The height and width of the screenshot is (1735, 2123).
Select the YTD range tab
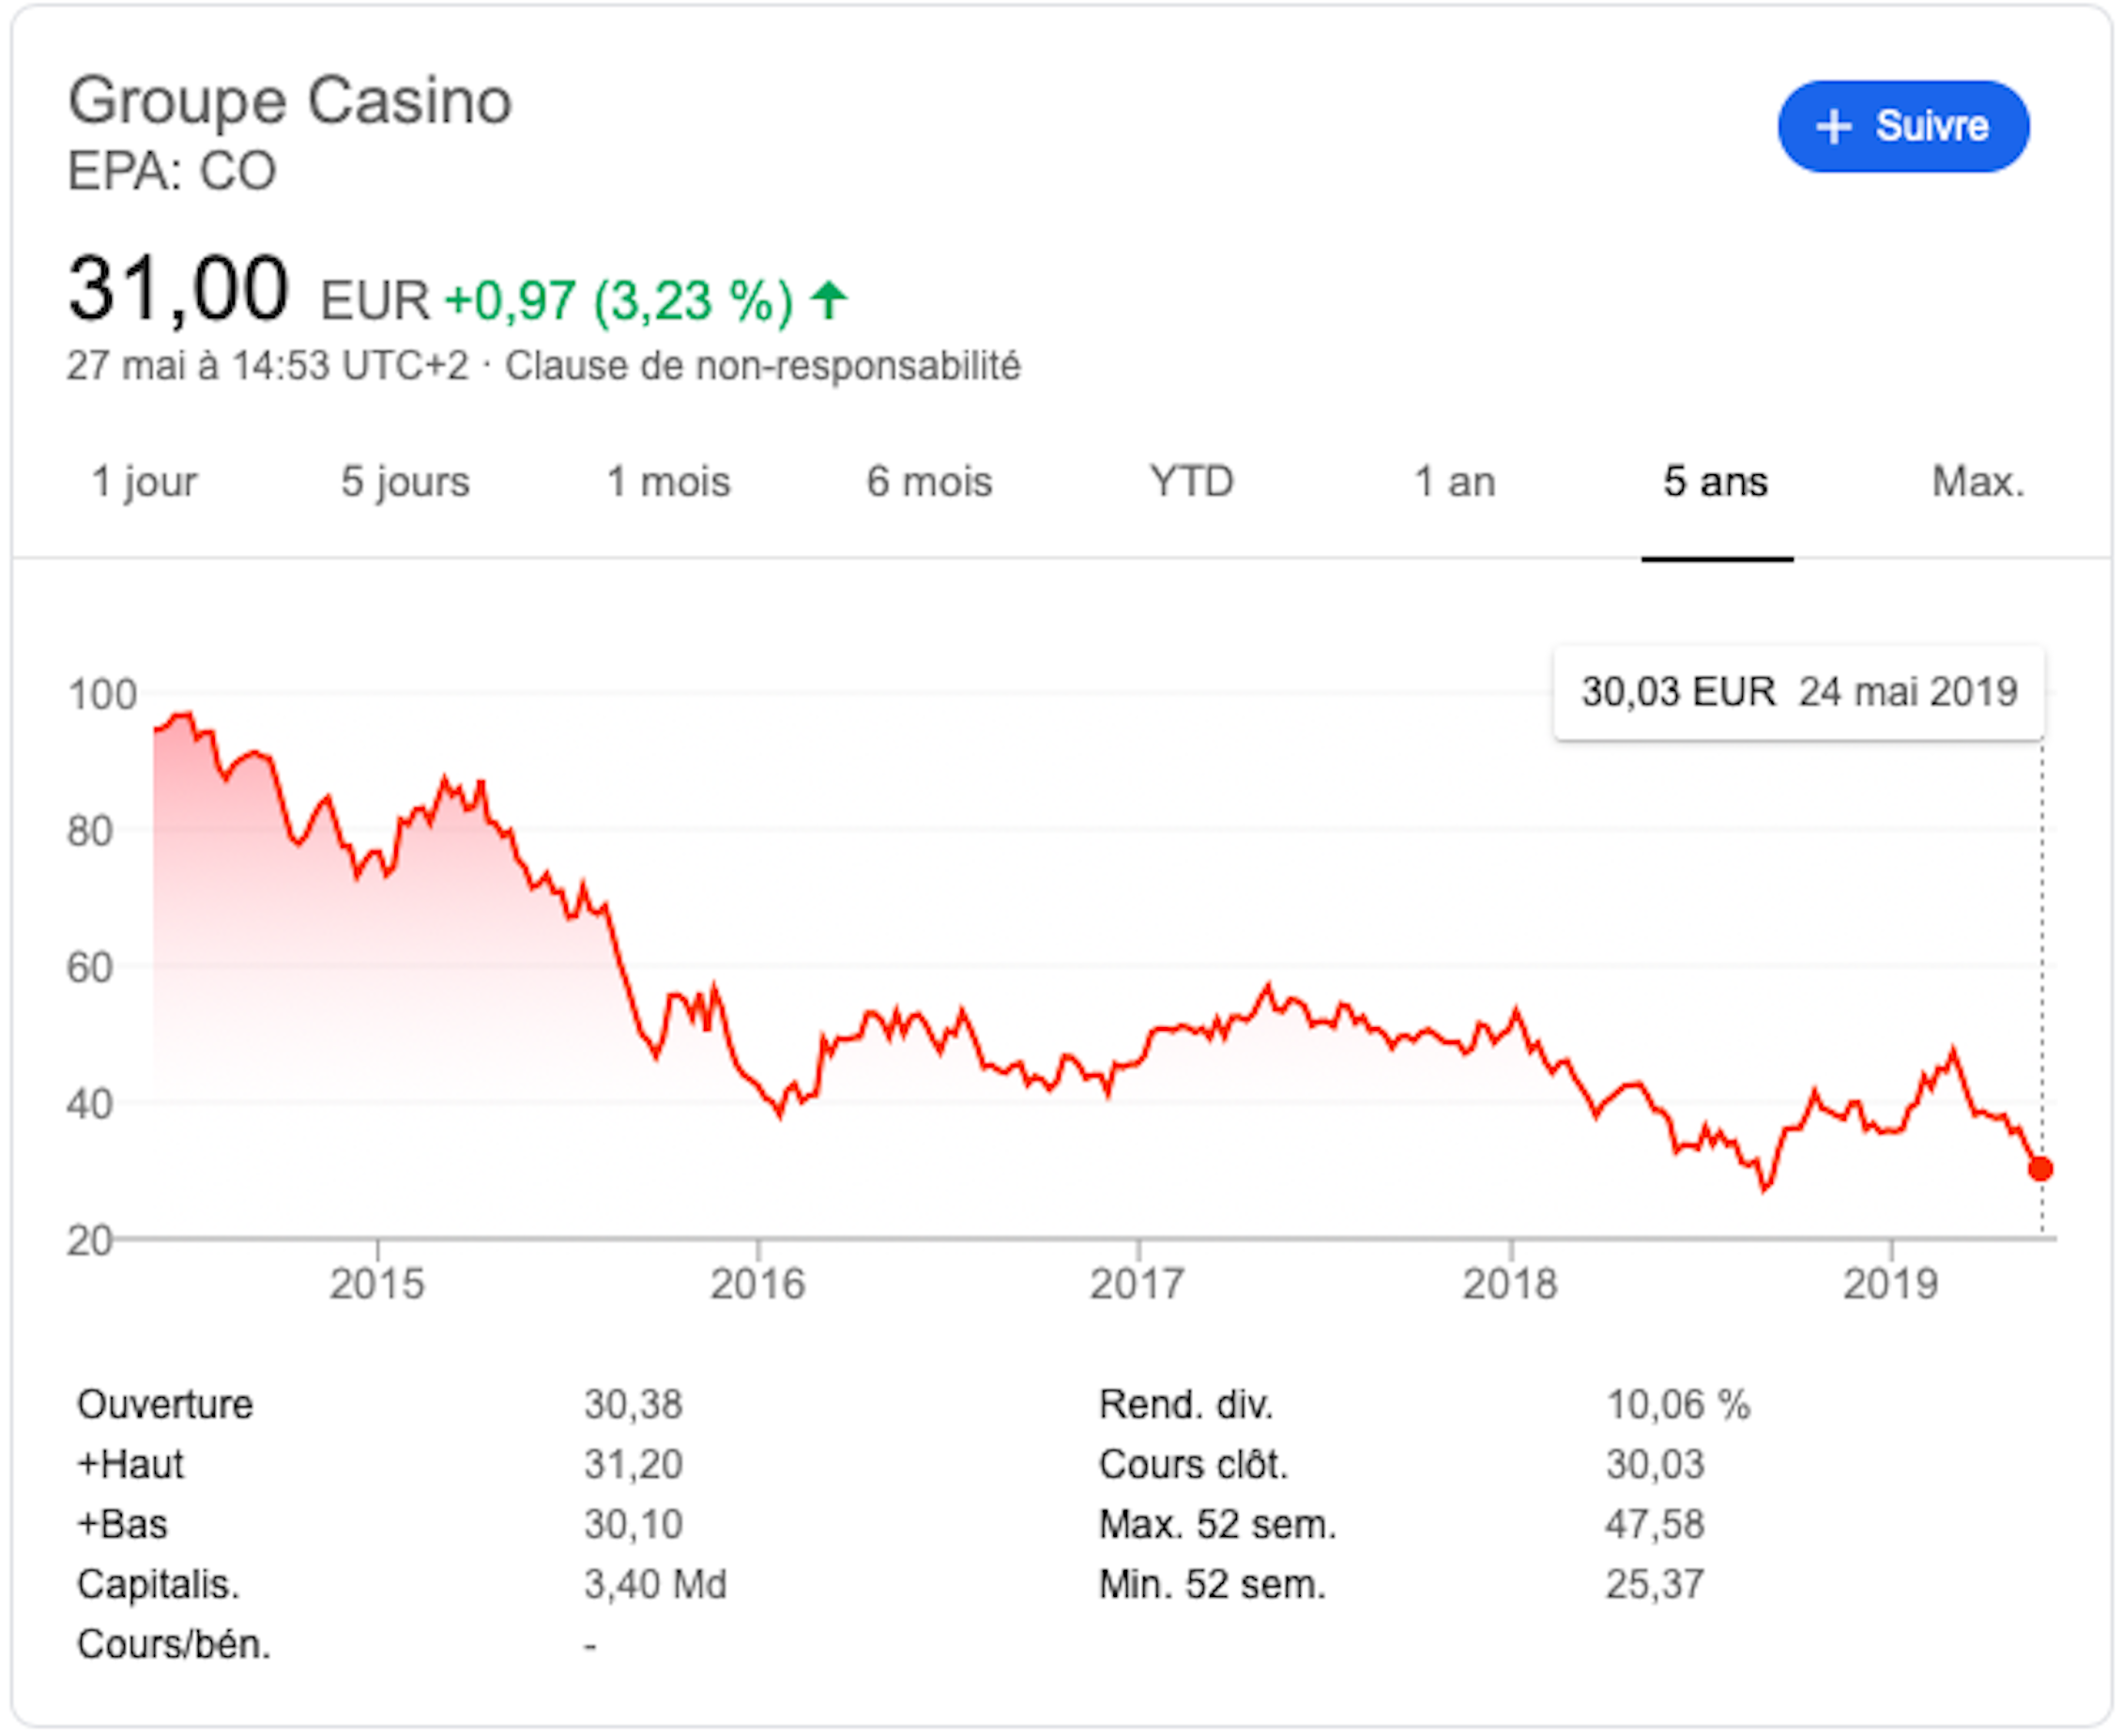(1192, 482)
